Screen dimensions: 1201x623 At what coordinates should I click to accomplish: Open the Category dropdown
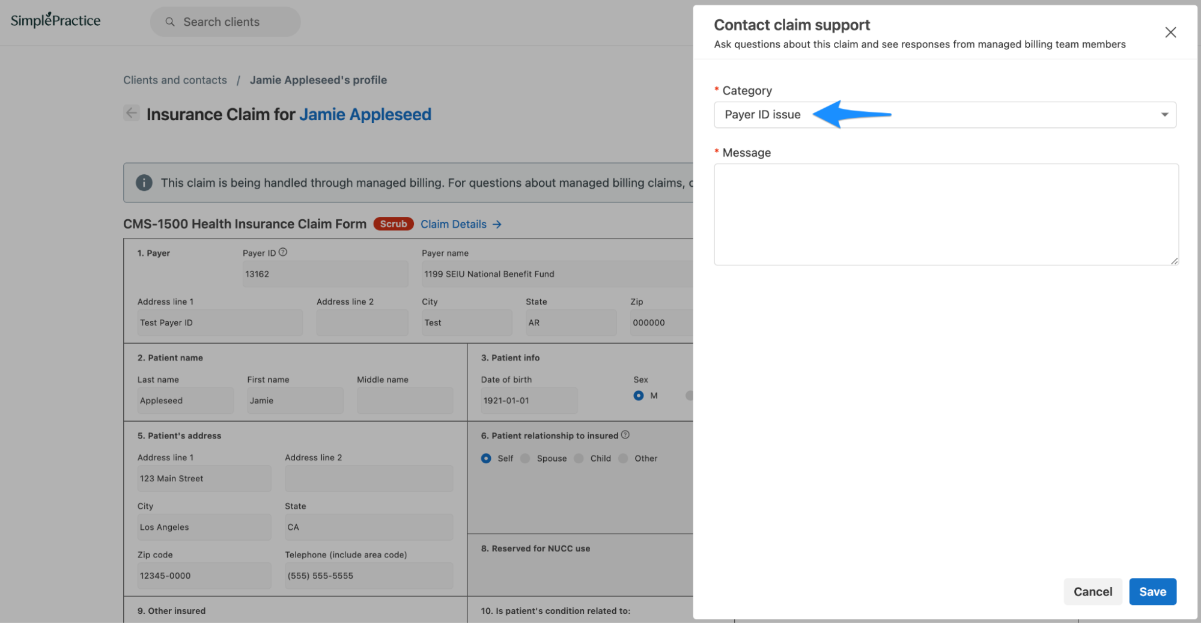(x=945, y=114)
